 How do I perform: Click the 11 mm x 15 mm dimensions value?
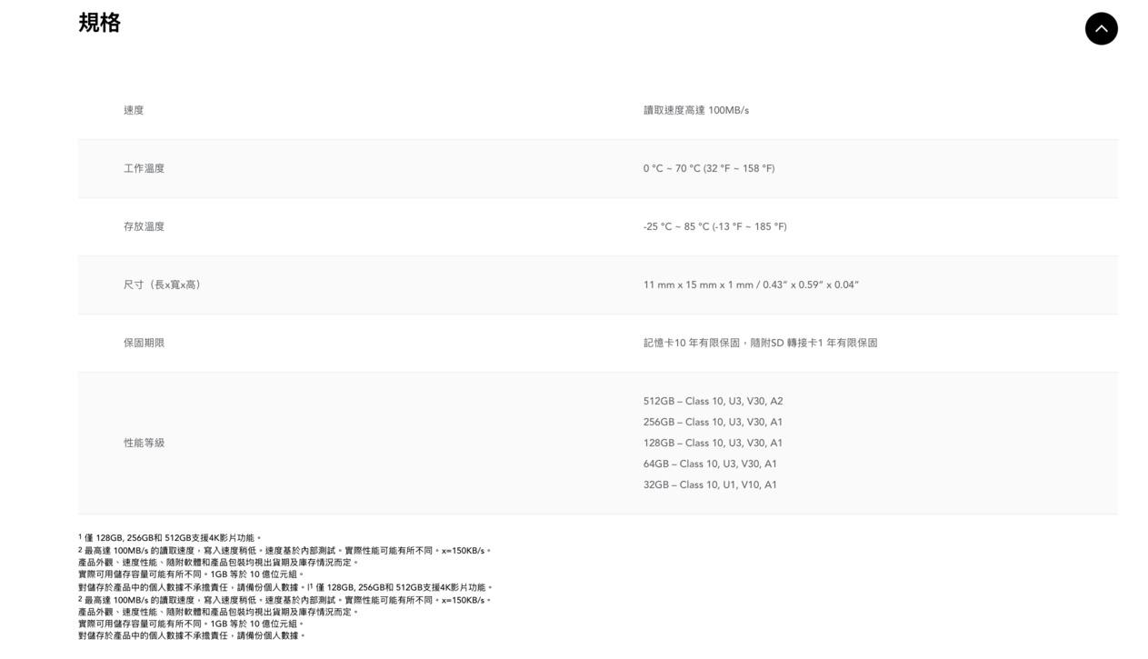point(750,285)
